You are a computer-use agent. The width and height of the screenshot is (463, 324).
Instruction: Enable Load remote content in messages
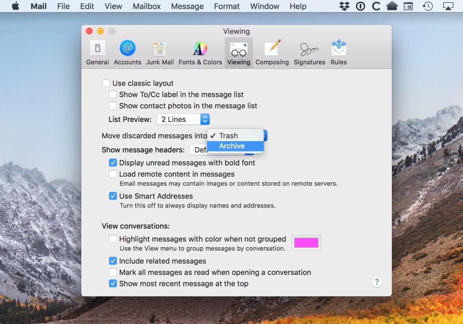[x=113, y=174]
